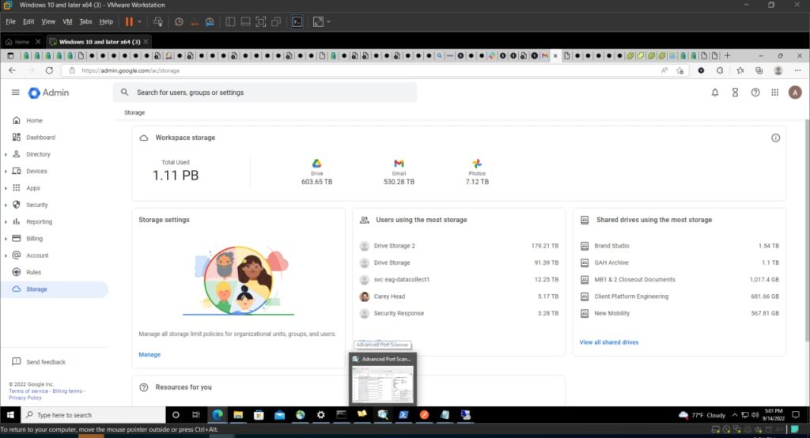Select Storage in Admin sidebar
Viewport: 810px width, 438px height.
tap(54, 289)
